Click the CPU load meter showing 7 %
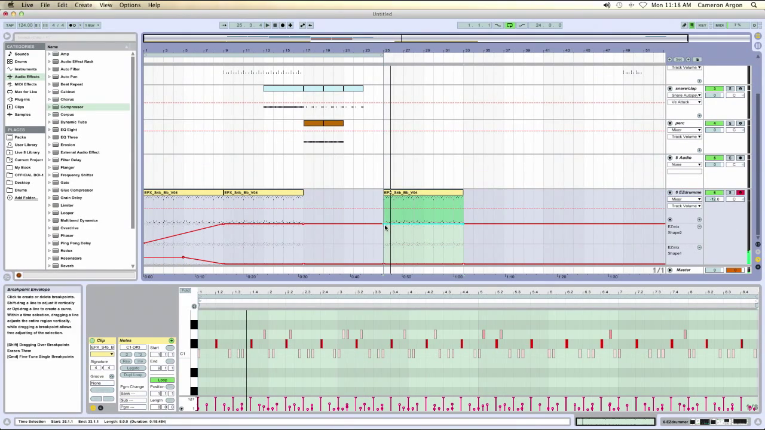Viewport: 765px width, 430px height. click(x=738, y=25)
